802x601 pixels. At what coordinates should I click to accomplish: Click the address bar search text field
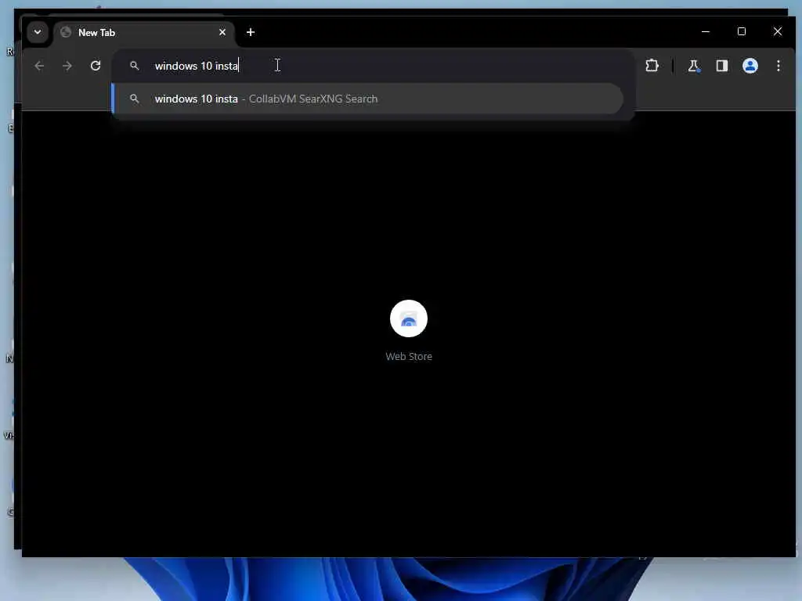374,66
